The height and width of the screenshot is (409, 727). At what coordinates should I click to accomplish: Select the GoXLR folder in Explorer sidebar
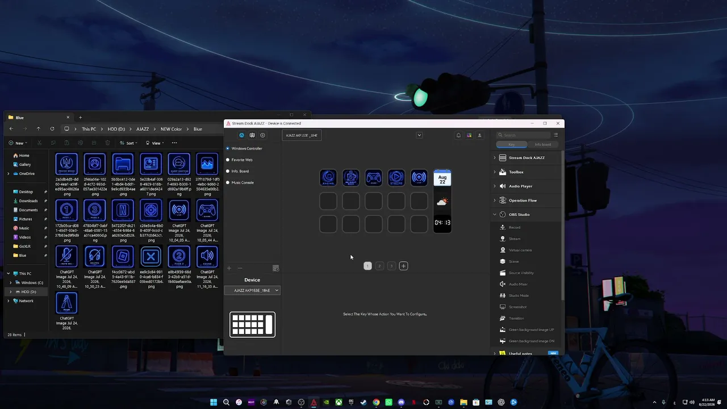click(x=24, y=246)
